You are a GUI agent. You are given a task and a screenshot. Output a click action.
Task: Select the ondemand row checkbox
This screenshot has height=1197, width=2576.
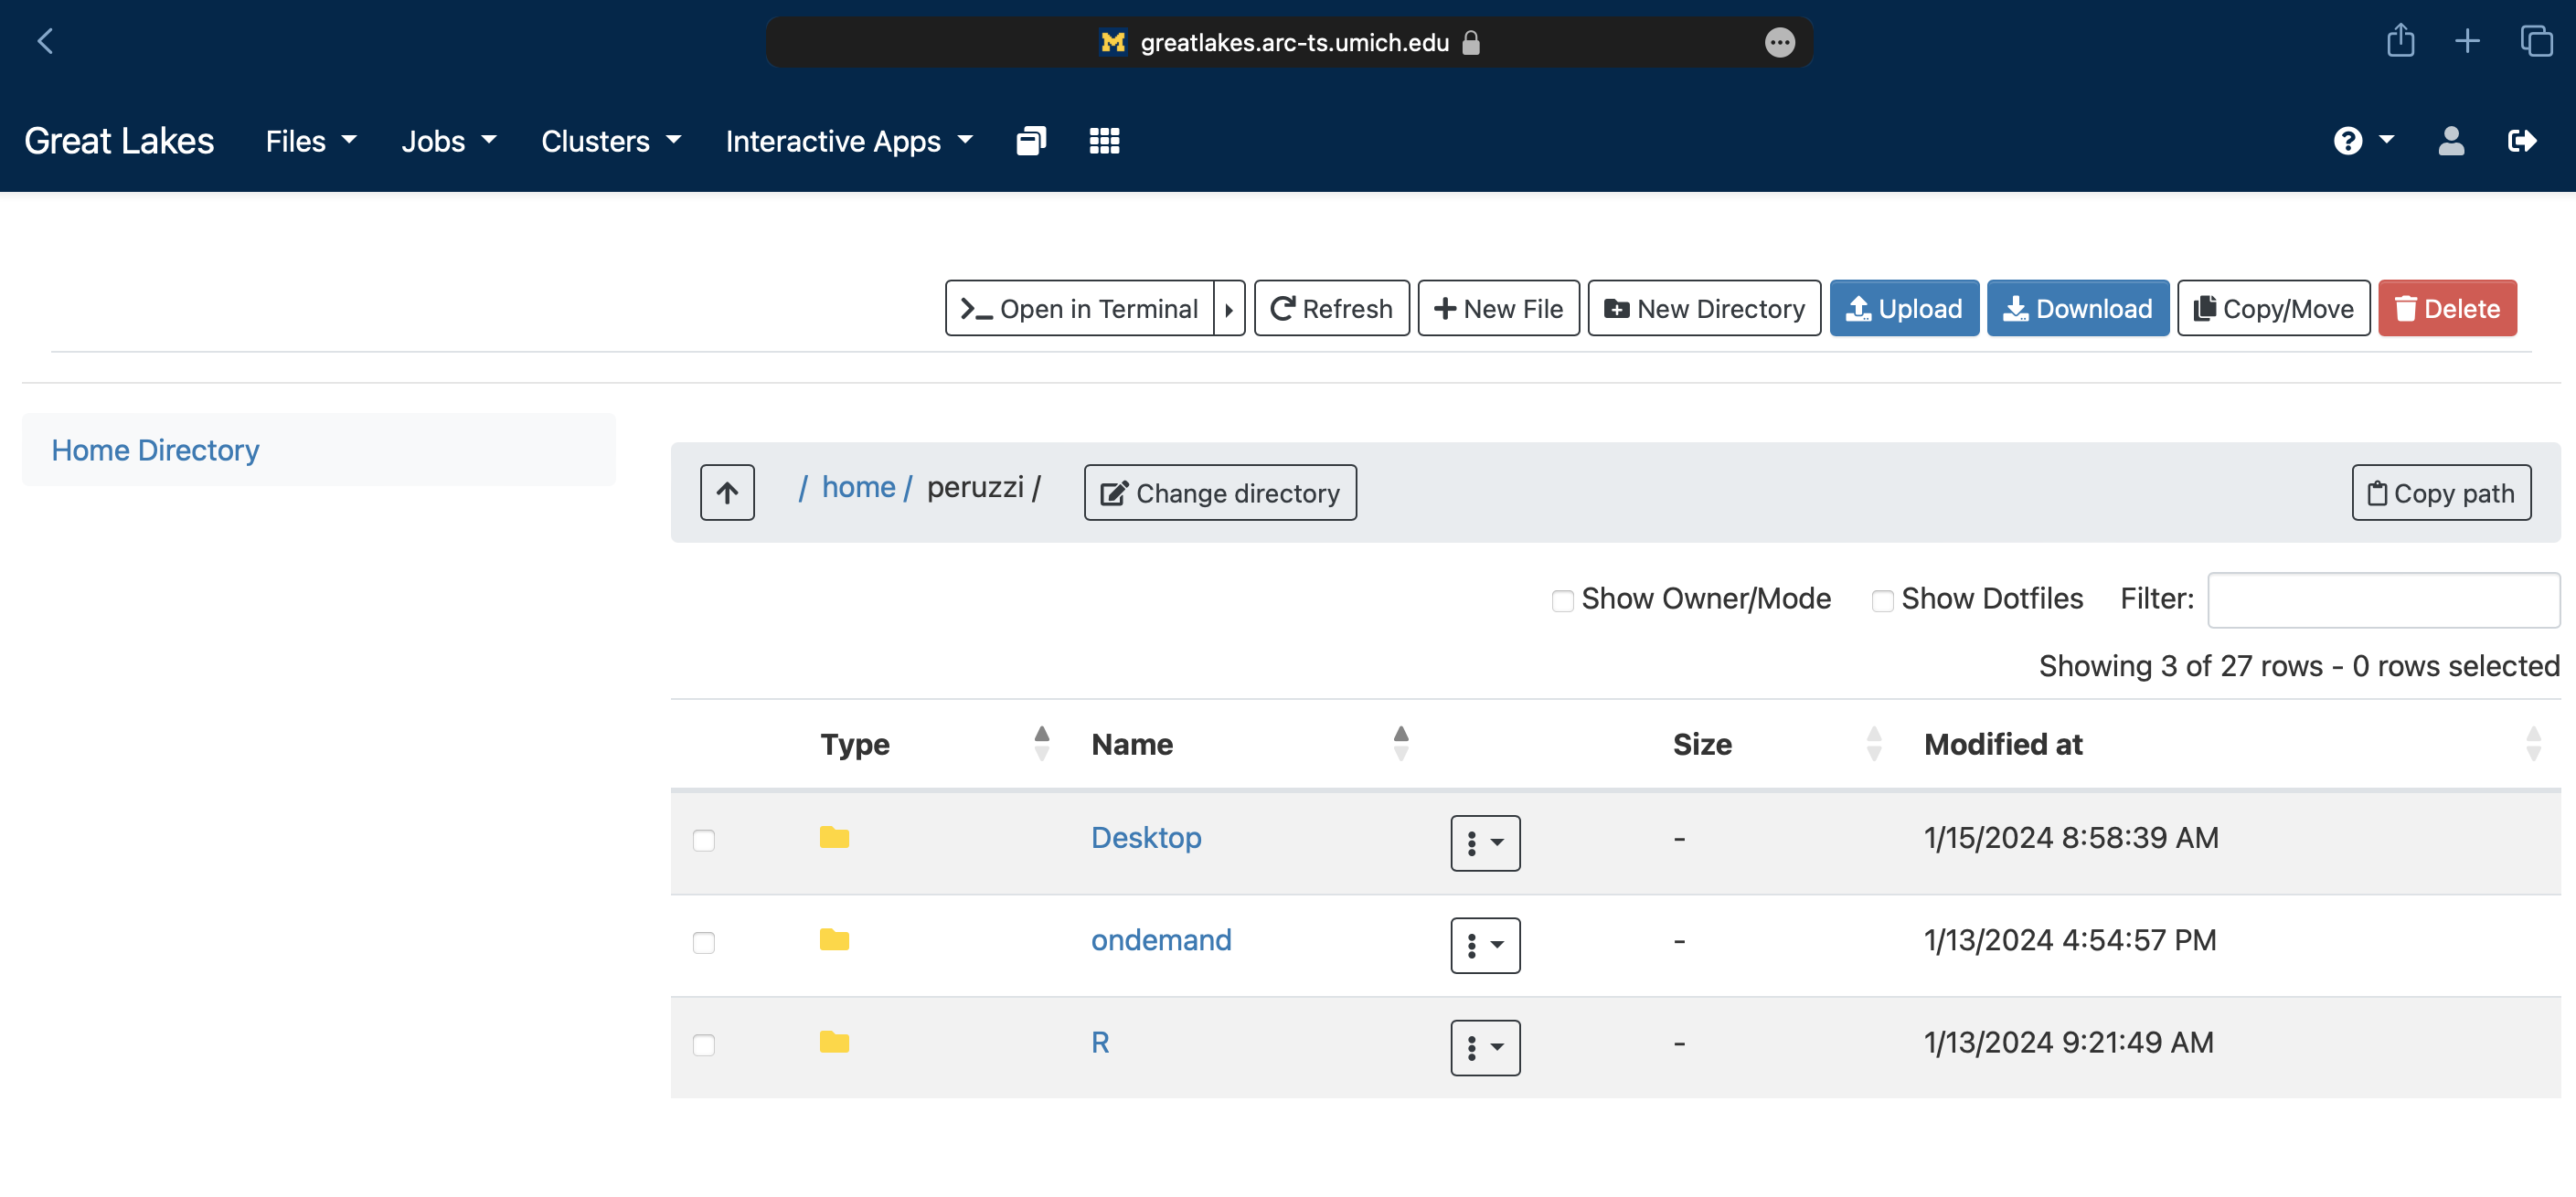(704, 942)
